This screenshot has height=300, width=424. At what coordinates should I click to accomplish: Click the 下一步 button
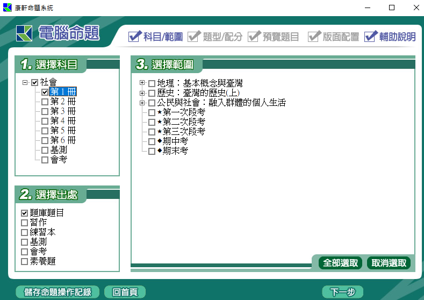343,292
